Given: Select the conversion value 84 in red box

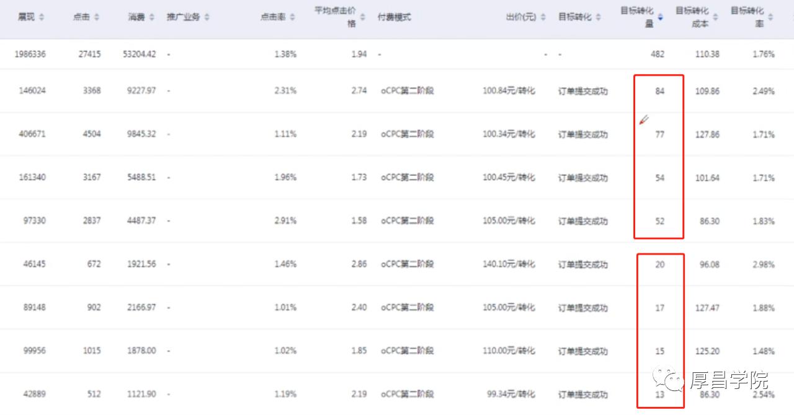Looking at the screenshot, I should click(x=659, y=91).
